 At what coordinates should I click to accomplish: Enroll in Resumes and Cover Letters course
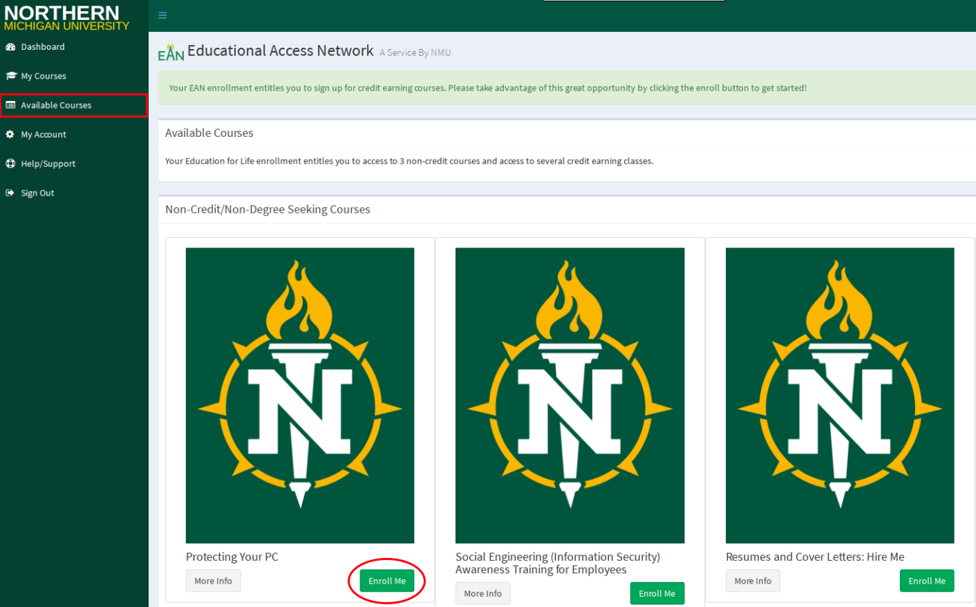click(x=926, y=581)
